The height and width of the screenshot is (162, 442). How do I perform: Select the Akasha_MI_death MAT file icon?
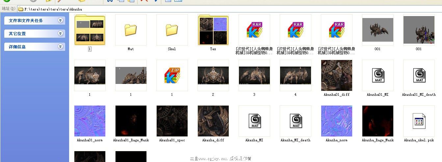(295, 121)
